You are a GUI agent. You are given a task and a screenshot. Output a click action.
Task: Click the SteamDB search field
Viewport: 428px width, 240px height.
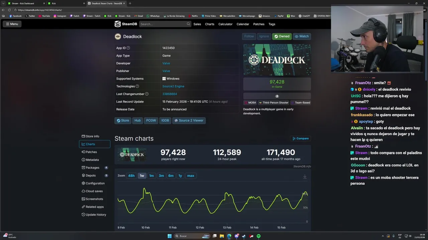tap(165, 24)
